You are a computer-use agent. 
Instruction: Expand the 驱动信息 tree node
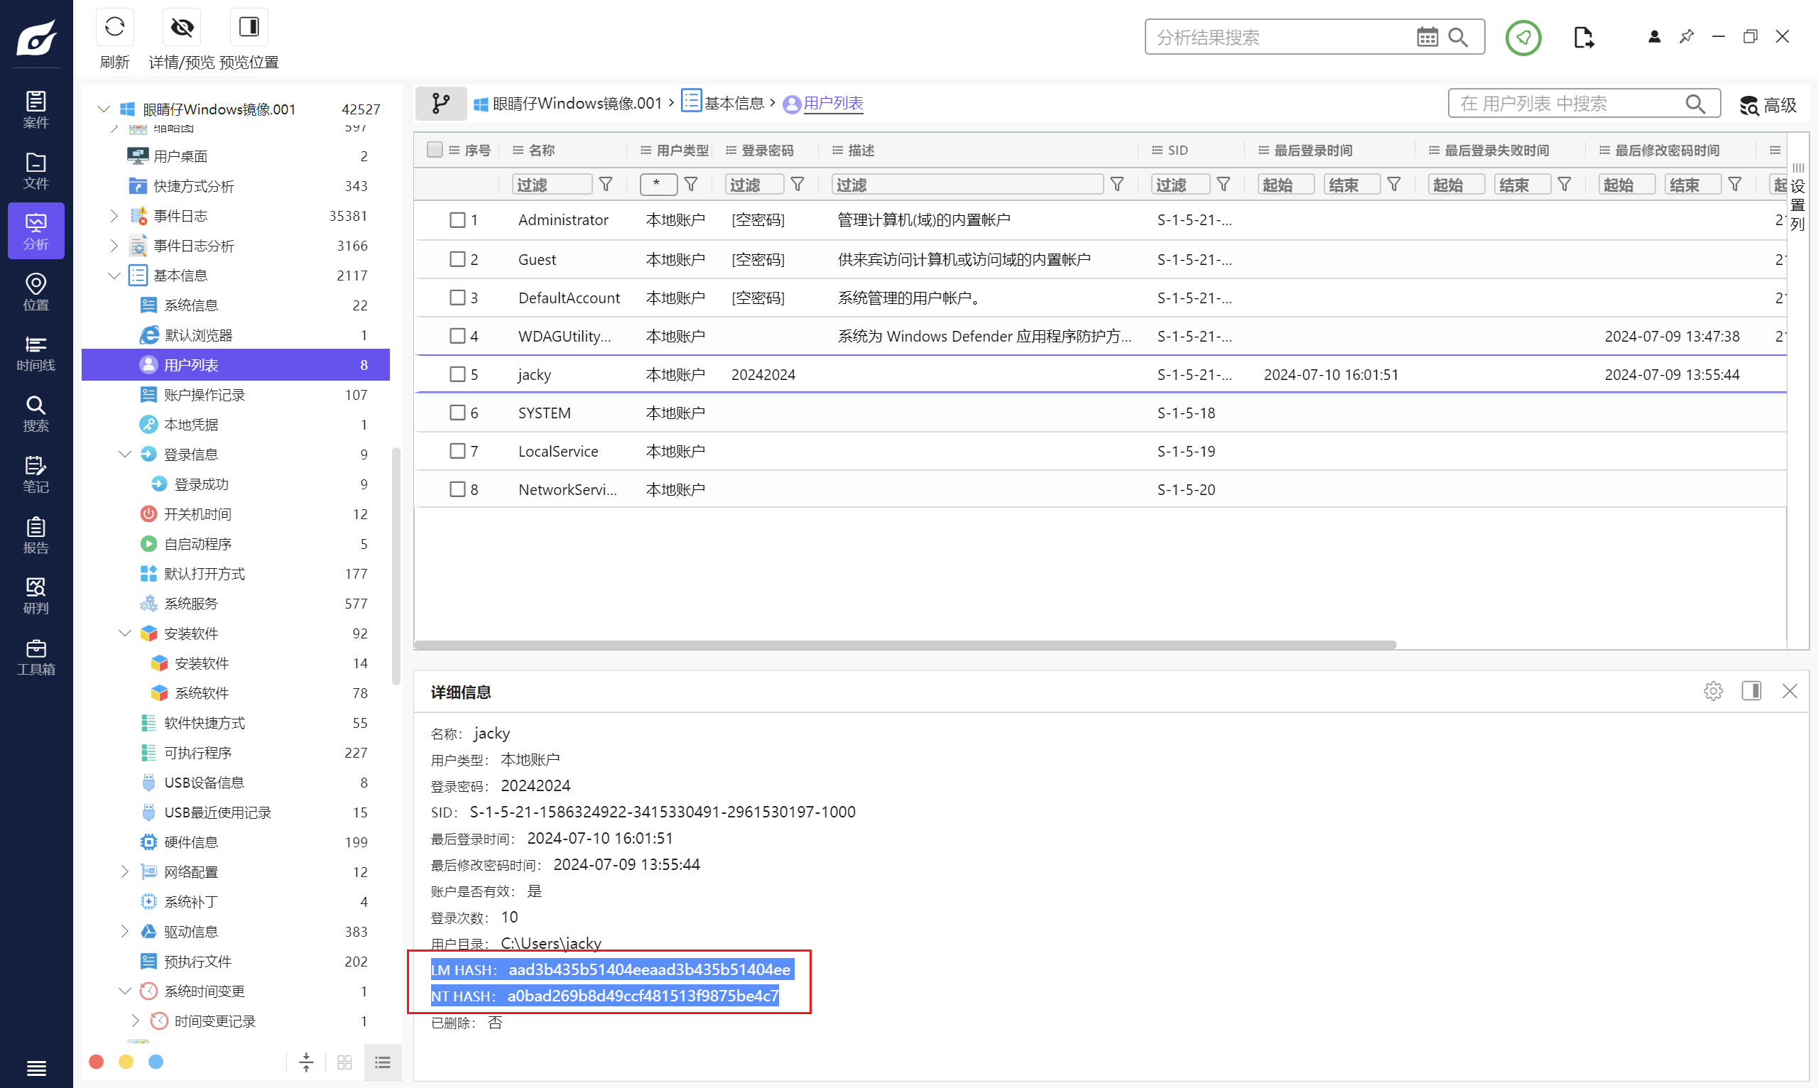pos(124,932)
